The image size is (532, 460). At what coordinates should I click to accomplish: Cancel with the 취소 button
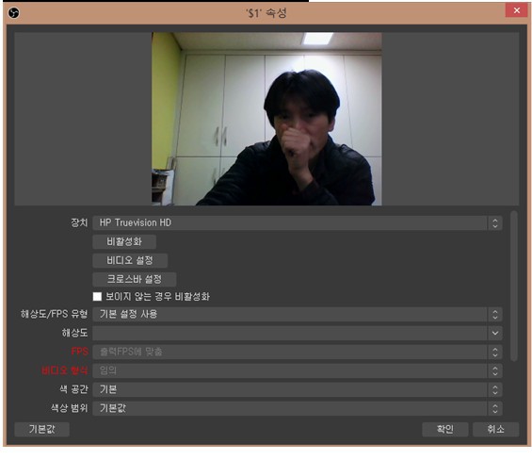(x=495, y=430)
